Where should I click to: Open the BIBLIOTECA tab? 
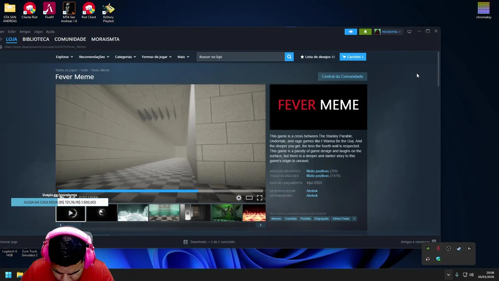36,39
